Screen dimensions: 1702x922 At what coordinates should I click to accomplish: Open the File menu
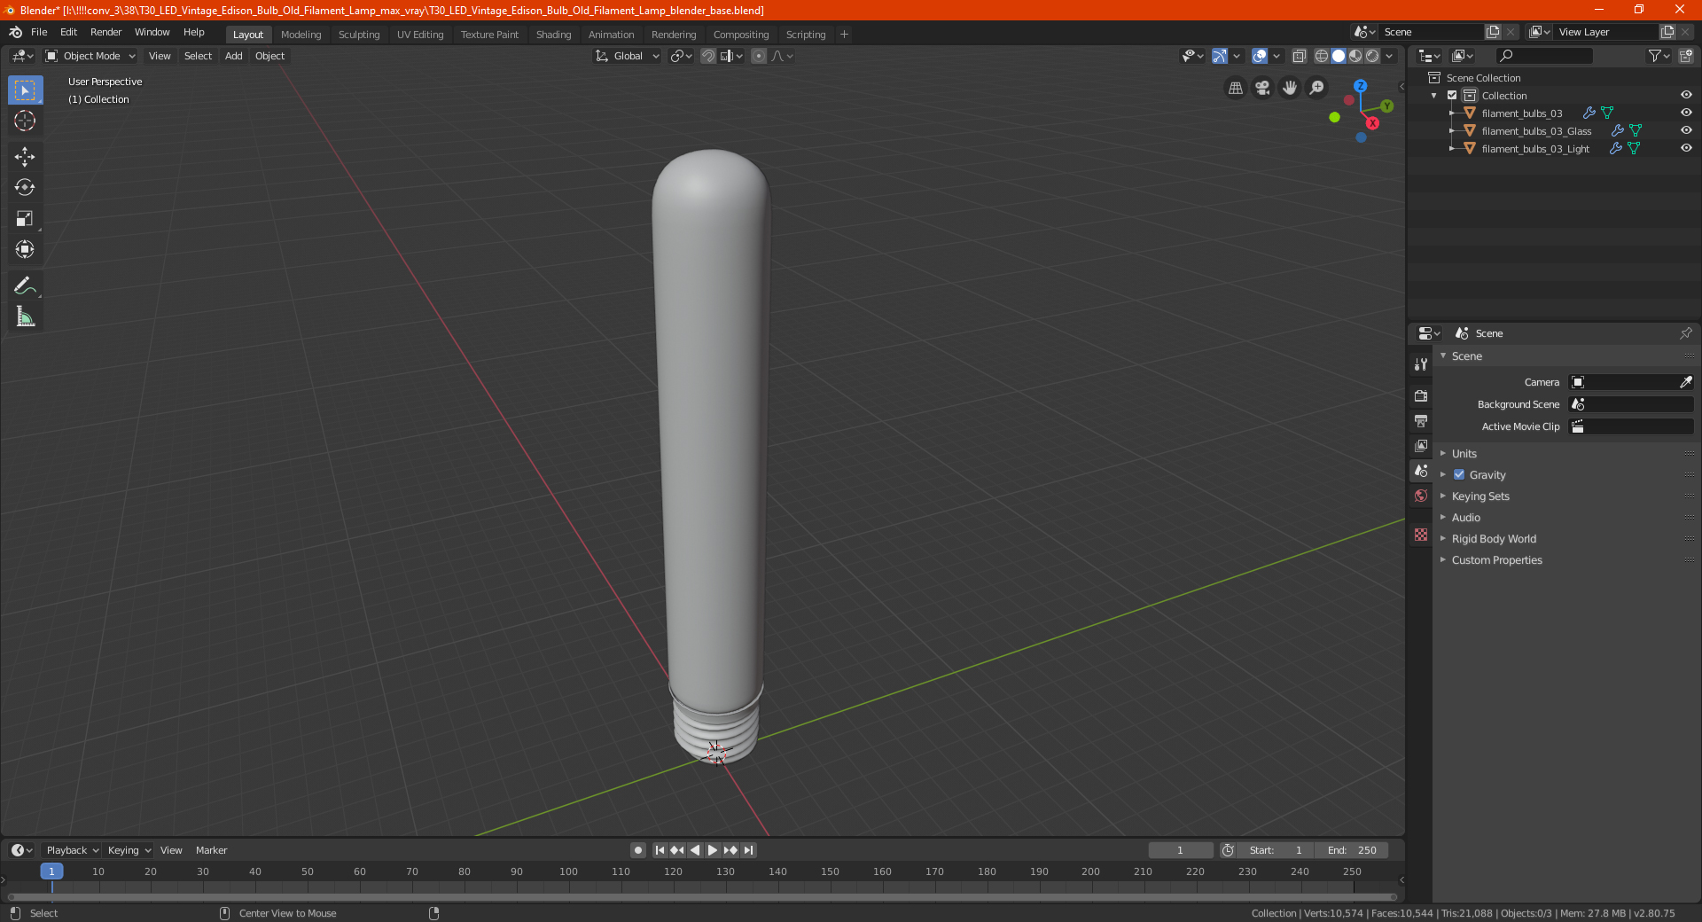pyautogui.click(x=39, y=32)
